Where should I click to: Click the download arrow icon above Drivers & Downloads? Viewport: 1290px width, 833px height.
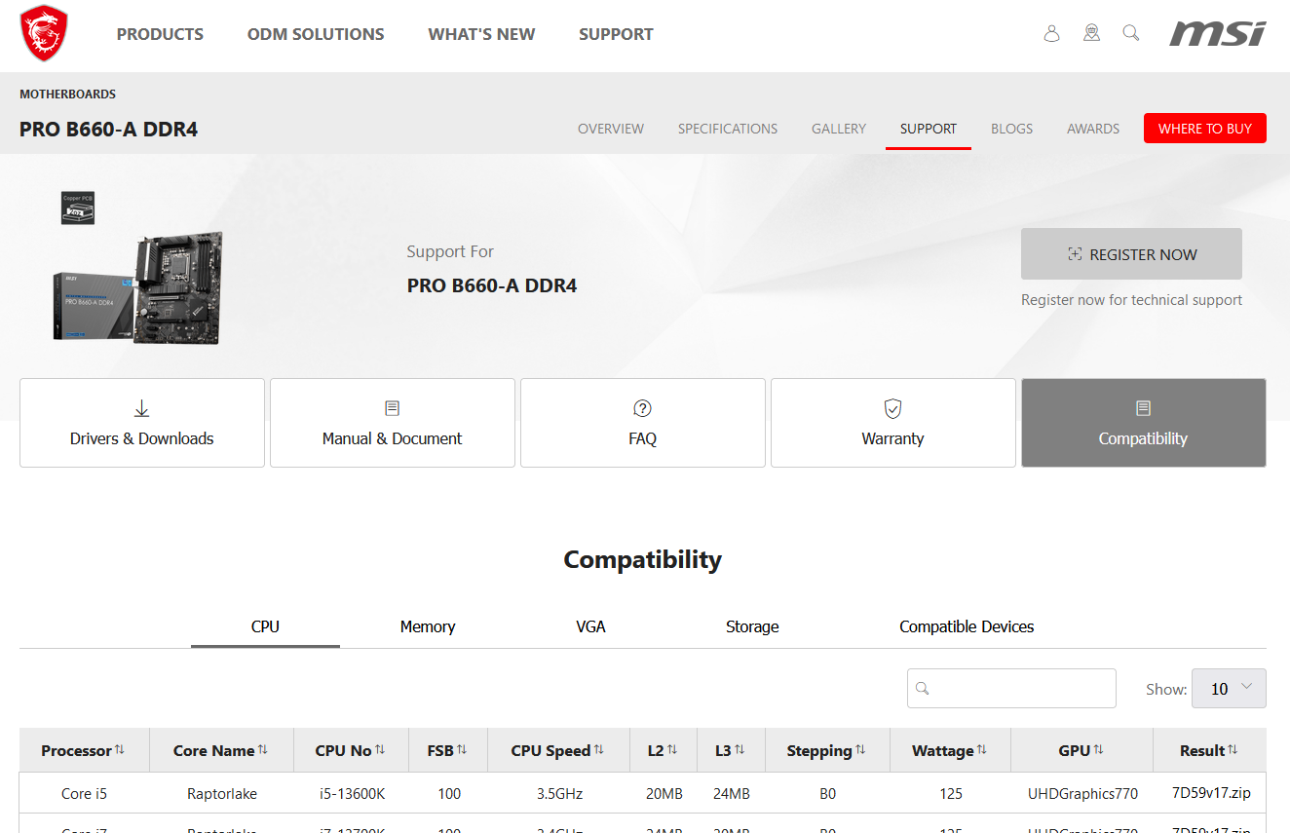[x=142, y=408]
